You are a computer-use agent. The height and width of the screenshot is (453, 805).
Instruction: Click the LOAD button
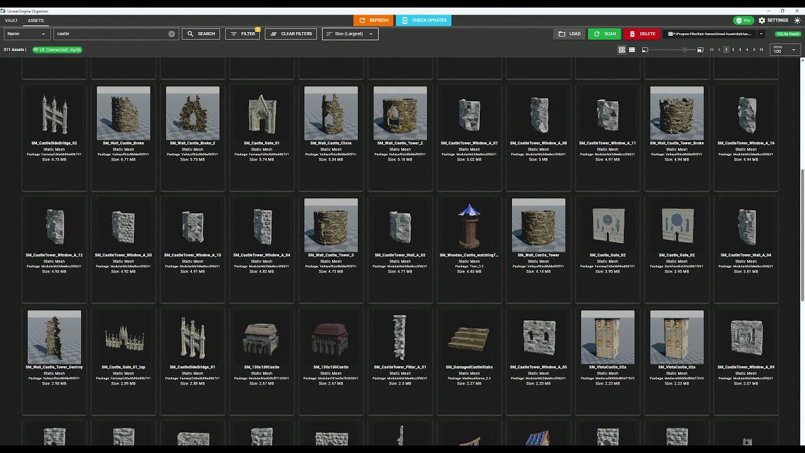570,34
